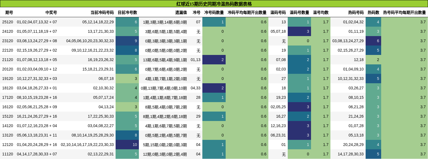Click the 冷号 column header

tap(197, 12)
